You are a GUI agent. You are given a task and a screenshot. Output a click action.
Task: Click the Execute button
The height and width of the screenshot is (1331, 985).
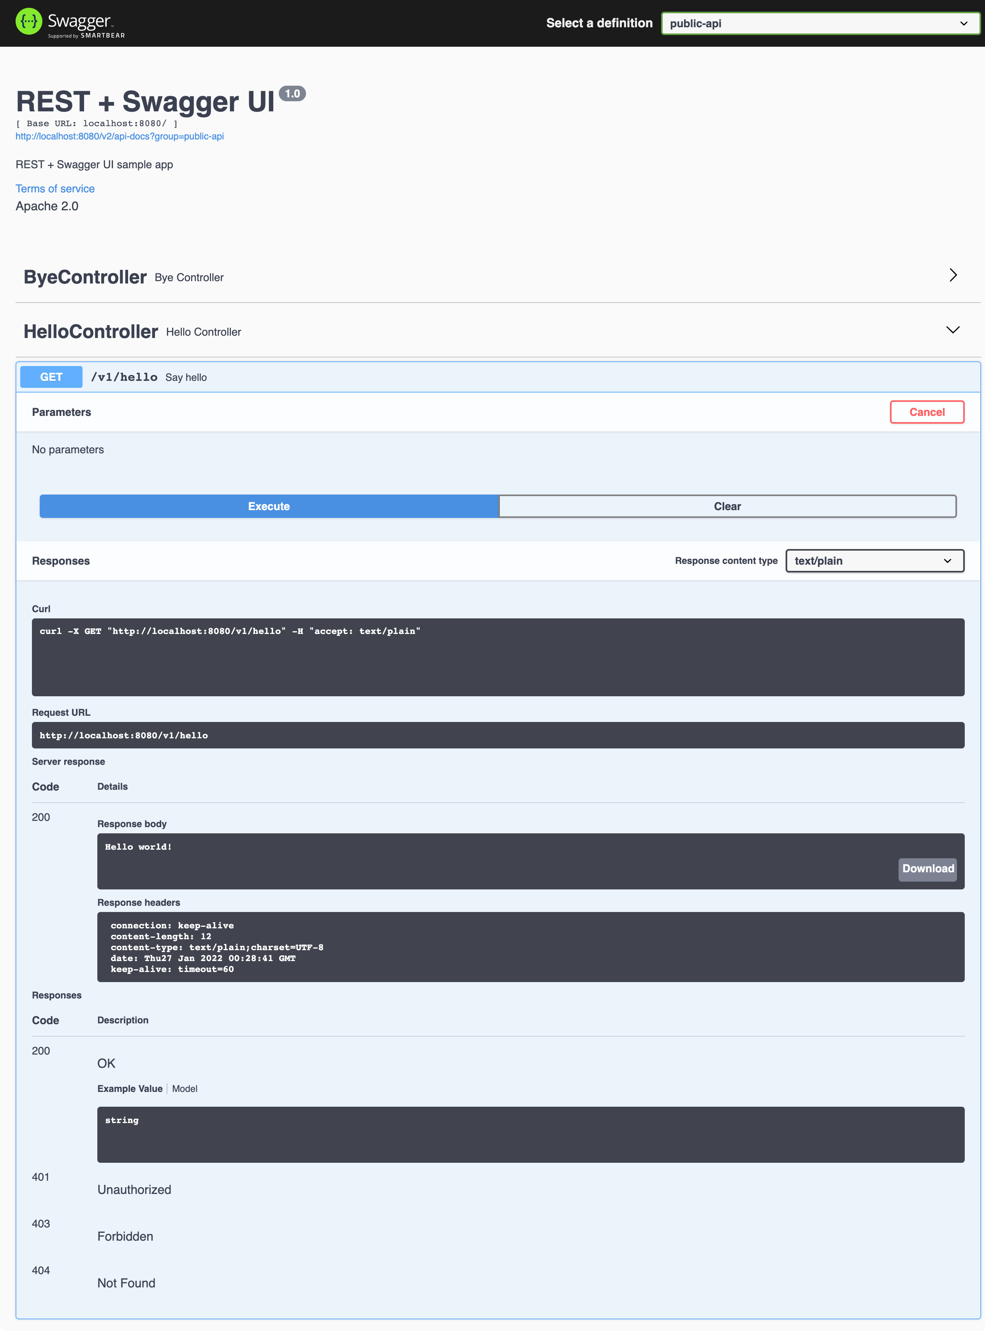[x=269, y=506]
